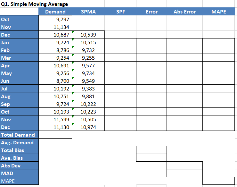Click the empty 3PF cell for Jan

pyautogui.click(x=120, y=42)
